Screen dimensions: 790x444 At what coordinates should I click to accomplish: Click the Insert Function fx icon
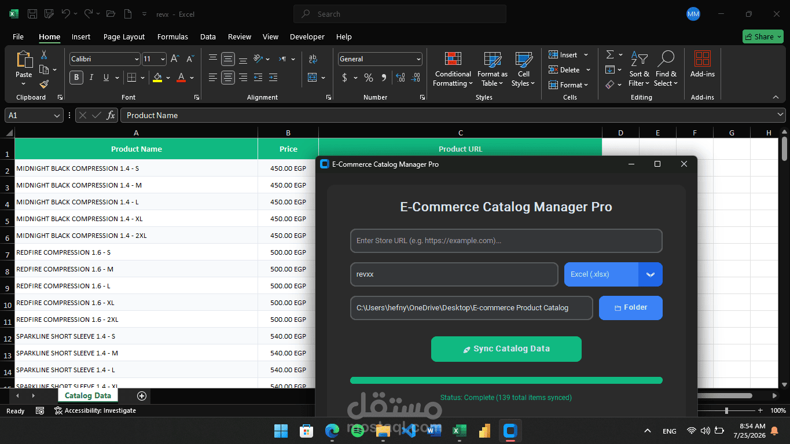pos(111,115)
